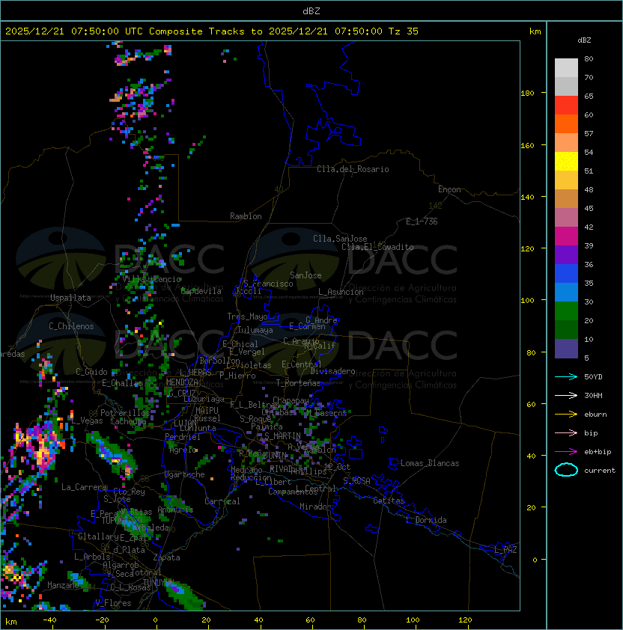Click the 'Potrerillos' map label
The width and height of the screenshot is (623, 630).
tap(125, 412)
